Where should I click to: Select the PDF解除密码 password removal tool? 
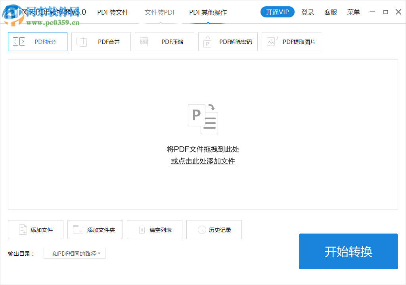click(x=228, y=42)
